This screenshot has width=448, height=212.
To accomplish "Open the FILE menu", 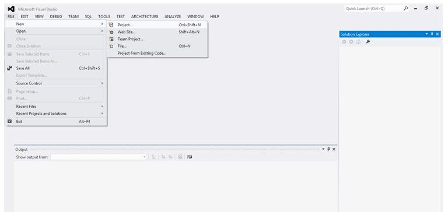I will [x=11, y=16].
